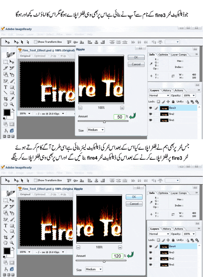
Task: Toggle visibility of the fire4 layer
Action: click(151, 246)
